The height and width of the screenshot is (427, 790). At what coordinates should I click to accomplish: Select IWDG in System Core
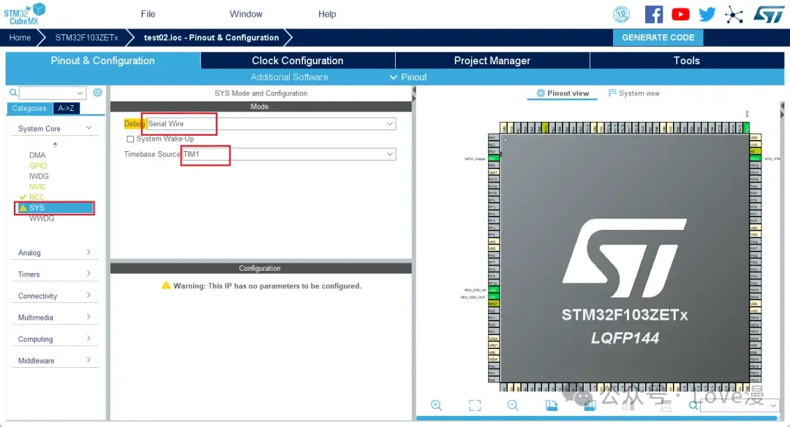(39, 176)
